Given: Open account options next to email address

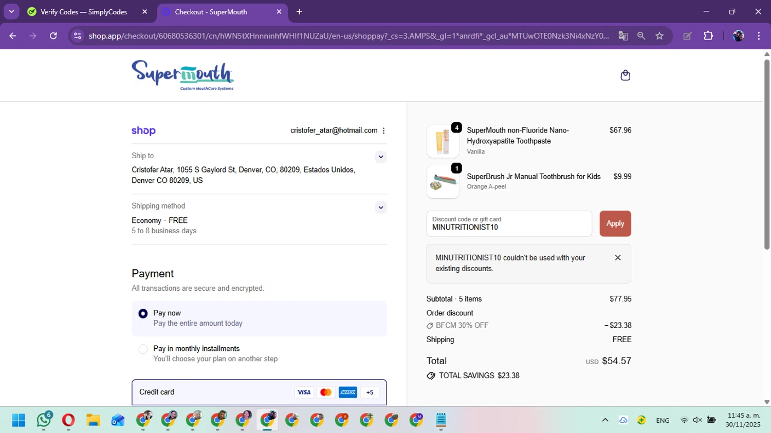Looking at the screenshot, I should (383, 130).
